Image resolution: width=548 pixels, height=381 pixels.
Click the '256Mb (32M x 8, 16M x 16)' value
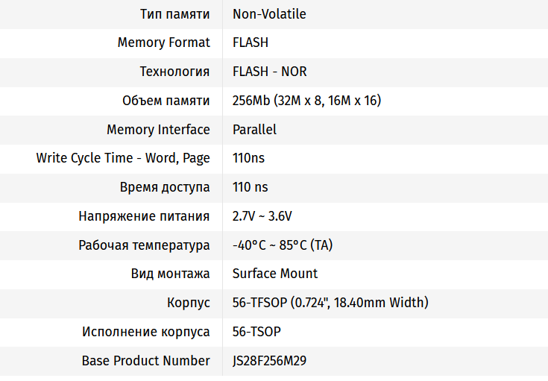(x=306, y=101)
